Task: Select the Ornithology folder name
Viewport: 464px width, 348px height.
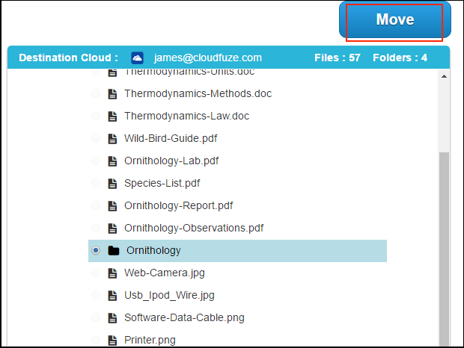Action: pyautogui.click(x=153, y=251)
